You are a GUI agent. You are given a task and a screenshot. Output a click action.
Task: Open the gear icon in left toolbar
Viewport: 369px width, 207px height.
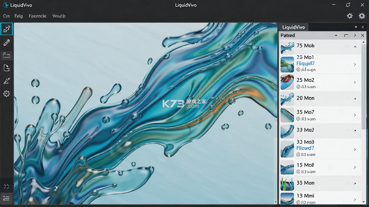(x=6, y=94)
